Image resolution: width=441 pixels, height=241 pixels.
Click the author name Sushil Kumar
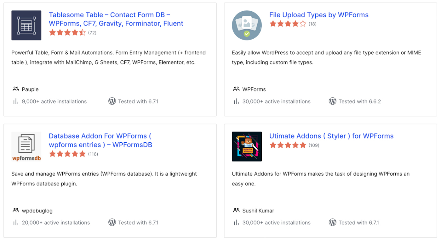coord(258,211)
